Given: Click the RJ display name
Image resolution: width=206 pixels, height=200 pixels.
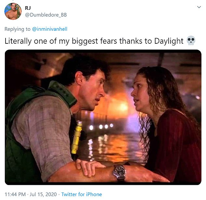Looking at the screenshot, I should pyautogui.click(x=28, y=8).
